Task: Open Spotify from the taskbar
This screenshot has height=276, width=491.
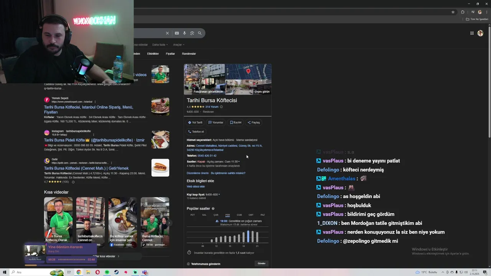Action: (x=107, y=272)
